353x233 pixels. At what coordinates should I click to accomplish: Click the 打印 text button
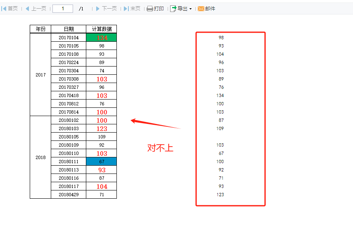(159, 9)
